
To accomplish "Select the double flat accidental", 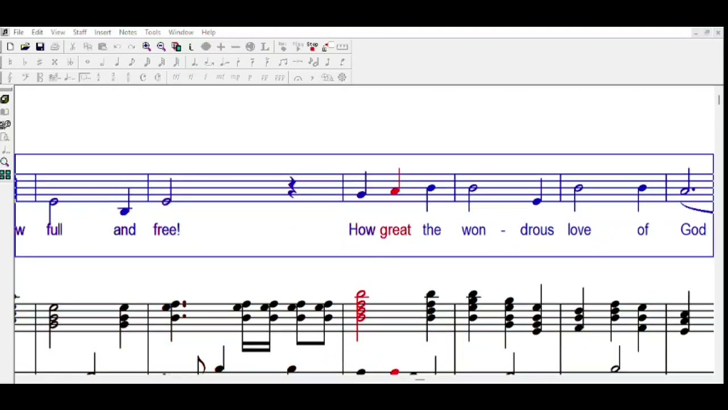I will coord(69,62).
